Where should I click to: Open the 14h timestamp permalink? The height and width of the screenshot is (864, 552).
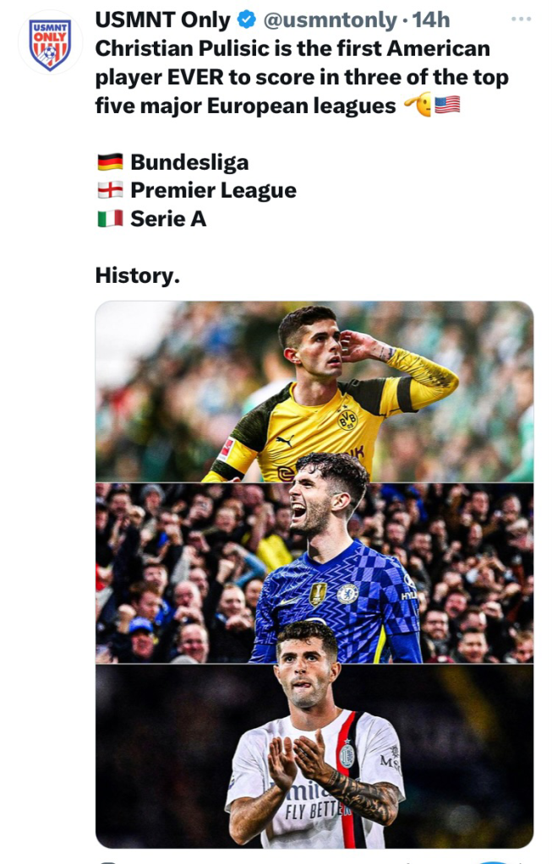click(431, 20)
